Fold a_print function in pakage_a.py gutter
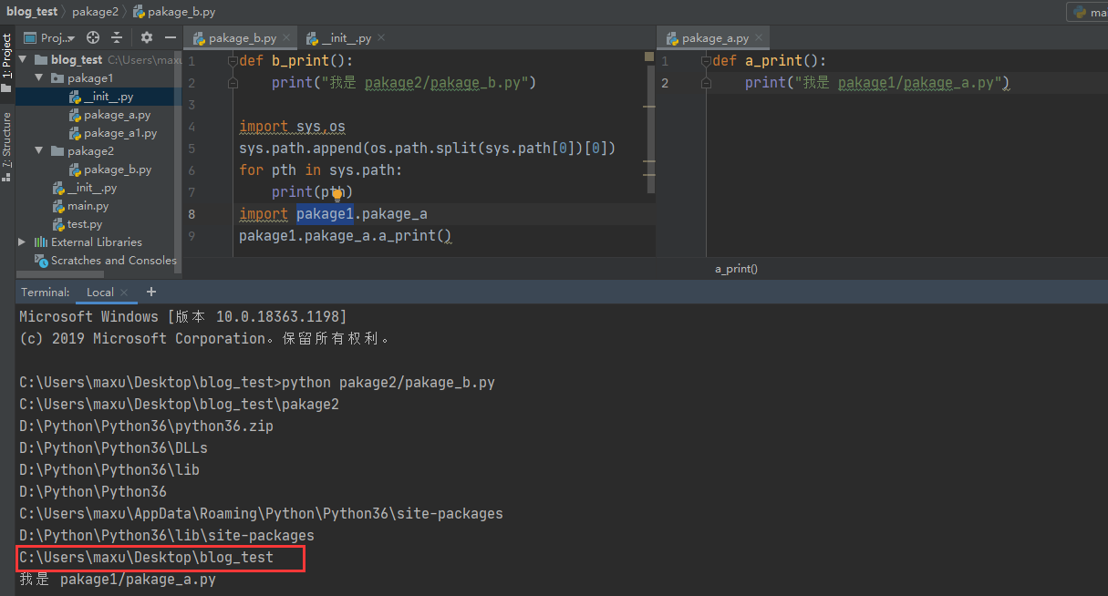Image resolution: width=1108 pixels, height=596 pixels. pos(706,61)
